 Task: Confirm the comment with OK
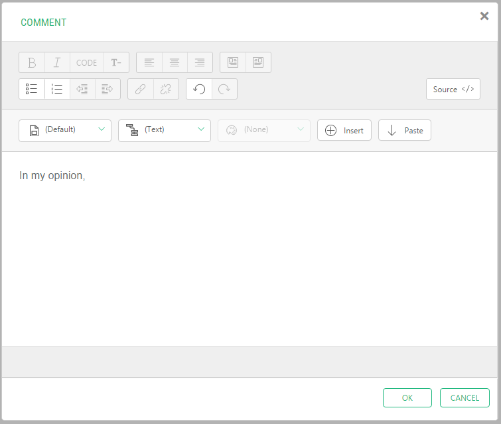point(407,397)
